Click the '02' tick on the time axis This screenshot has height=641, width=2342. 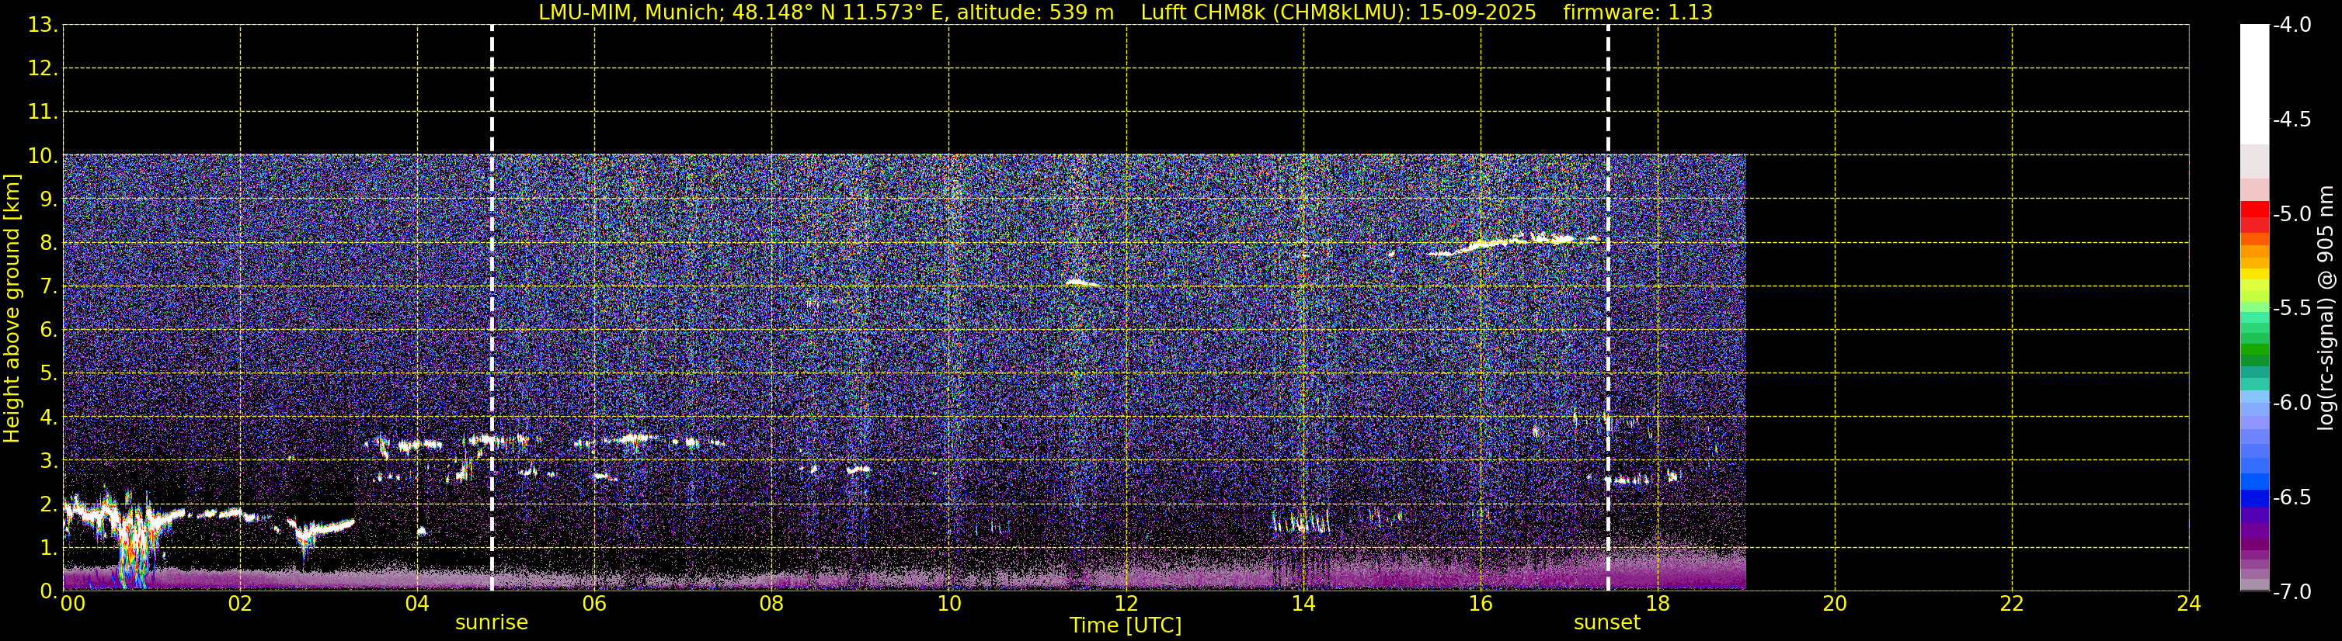[240, 604]
